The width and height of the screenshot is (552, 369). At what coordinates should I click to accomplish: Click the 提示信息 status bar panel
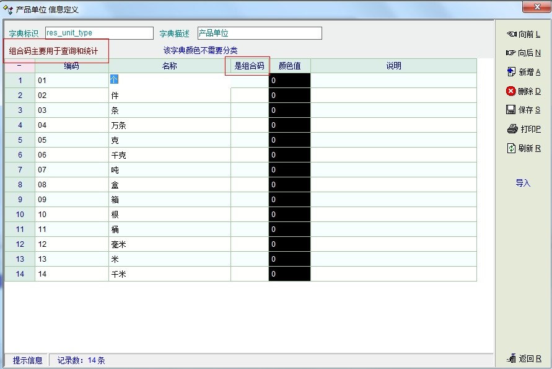28,360
